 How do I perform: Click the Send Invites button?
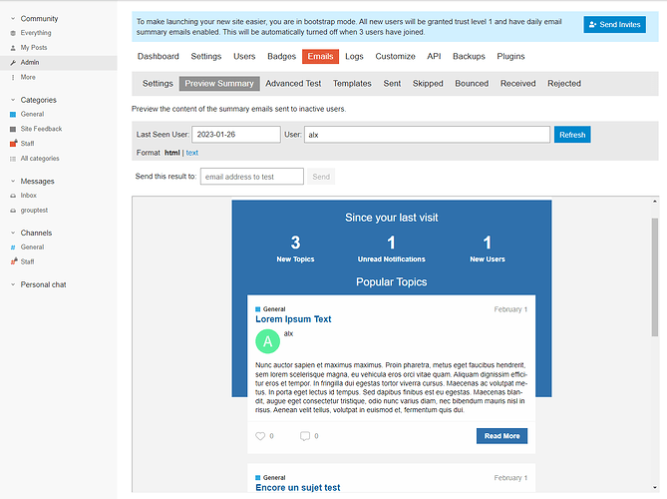tap(615, 25)
